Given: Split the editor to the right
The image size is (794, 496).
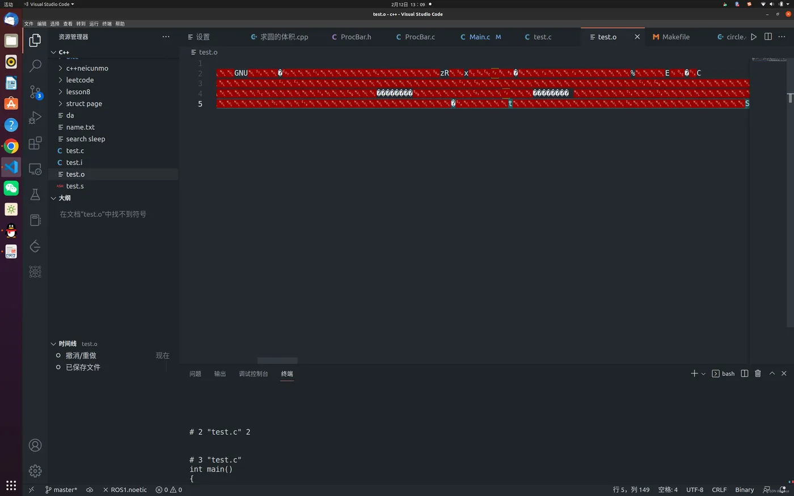Looking at the screenshot, I should point(768,37).
